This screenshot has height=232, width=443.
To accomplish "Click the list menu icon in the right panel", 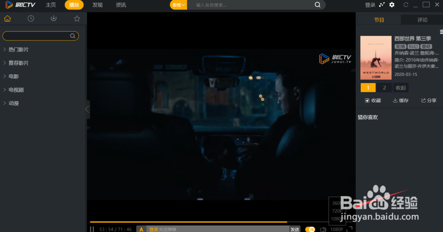I will coord(441,32).
